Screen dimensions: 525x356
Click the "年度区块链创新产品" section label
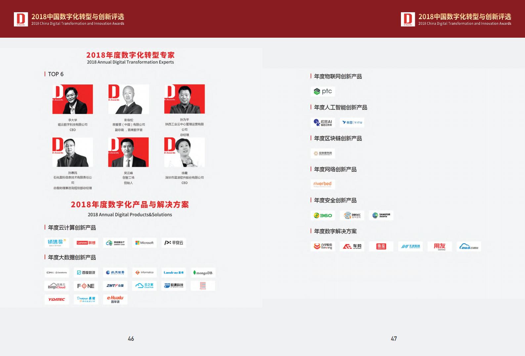tap(338, 138)
